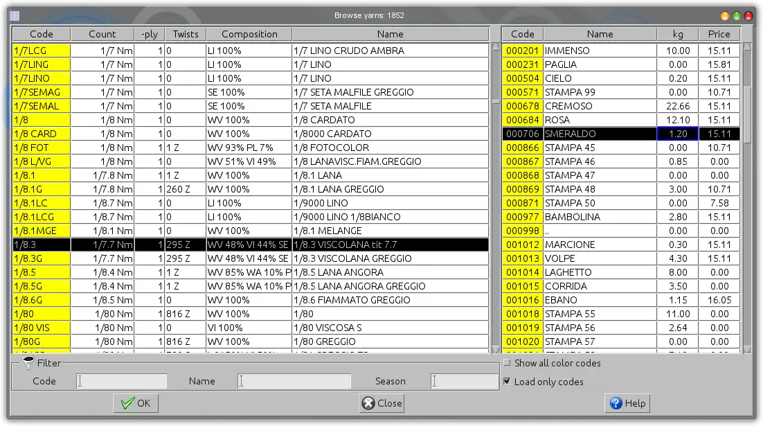Screen dimensions: 763x426
Task: Click down arrow of yarn list scrollbar
Action: pos(496,349)
